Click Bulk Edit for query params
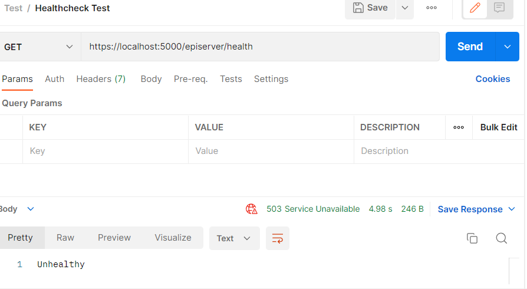 pyautogui.click(x=498, y=127)
